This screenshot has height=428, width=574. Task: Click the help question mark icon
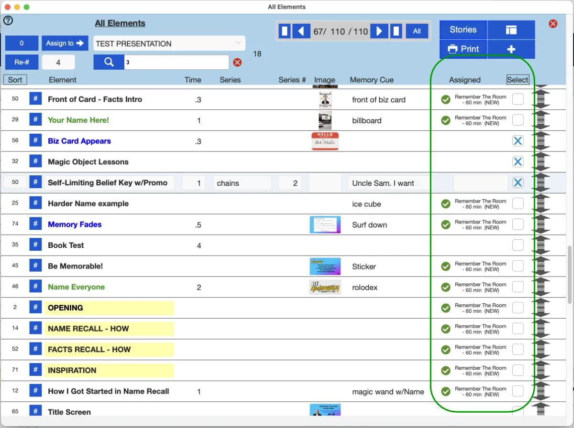click(x=8, y=21)
